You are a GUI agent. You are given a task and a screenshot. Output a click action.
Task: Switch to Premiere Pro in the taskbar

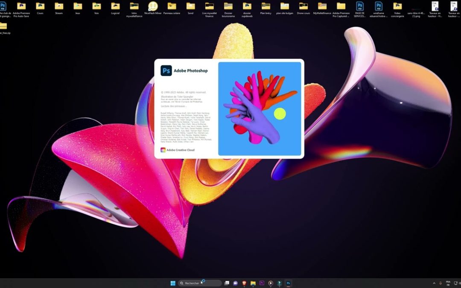coord(262,283)
